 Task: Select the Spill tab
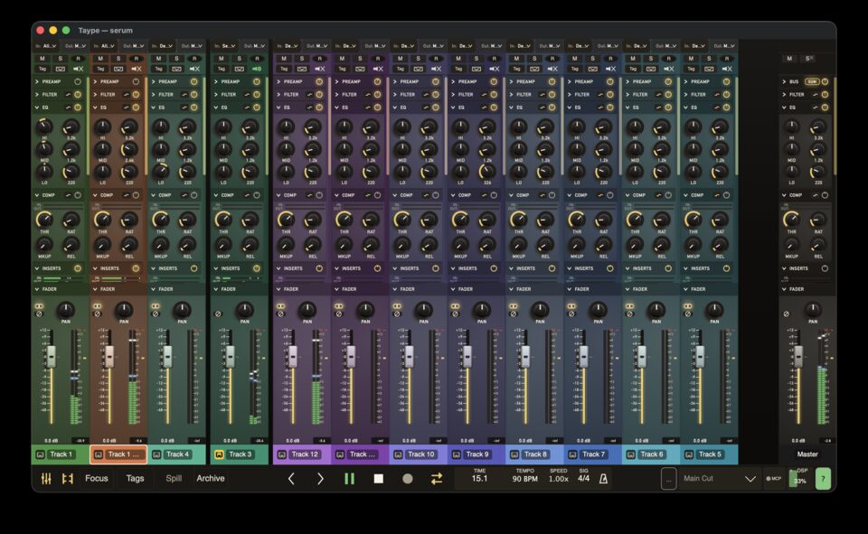pos(174,478)
